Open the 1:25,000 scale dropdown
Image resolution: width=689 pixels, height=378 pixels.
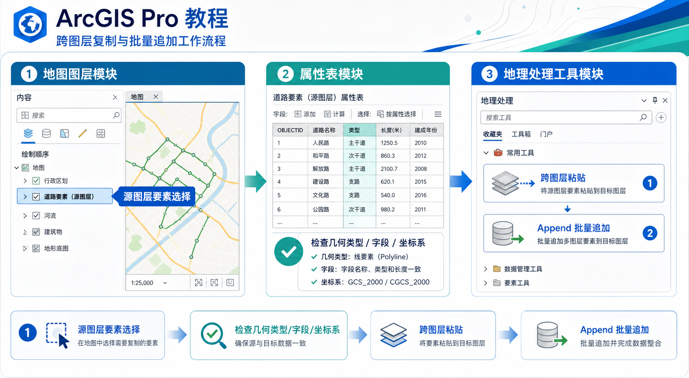(x=165, y=283)
